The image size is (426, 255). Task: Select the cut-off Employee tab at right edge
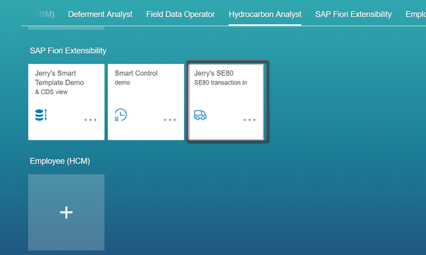click(415, 14)
